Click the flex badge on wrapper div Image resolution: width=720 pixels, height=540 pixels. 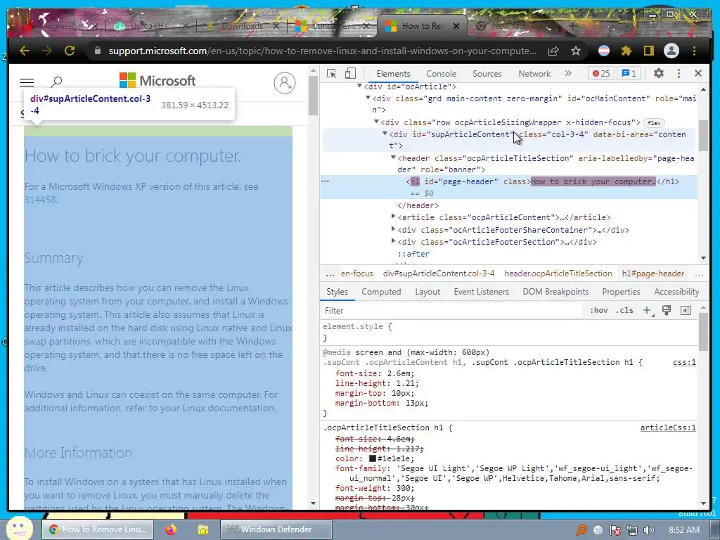click(x=654, y=122)
